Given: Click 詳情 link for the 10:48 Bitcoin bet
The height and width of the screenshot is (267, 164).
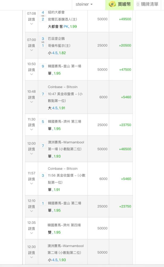Looking at the screenshot, I should pyautogui.click(x=31, y=97).
